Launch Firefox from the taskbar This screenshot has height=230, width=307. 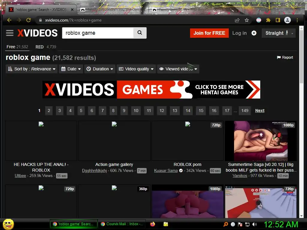click(x=153, y=224)
